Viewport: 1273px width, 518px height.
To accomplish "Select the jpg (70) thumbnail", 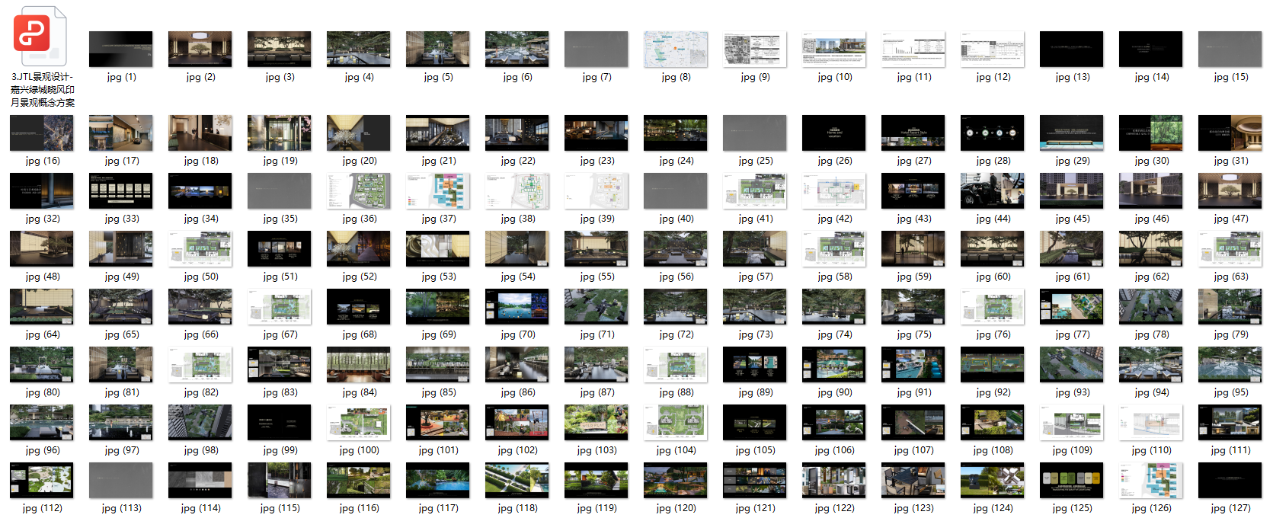I will (x=517, y=307).
